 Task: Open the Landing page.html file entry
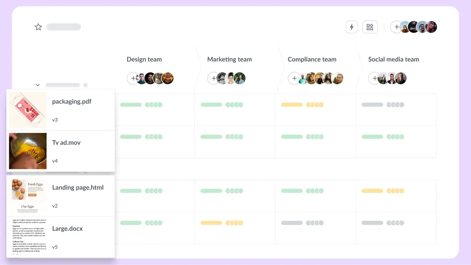[78, 187]
